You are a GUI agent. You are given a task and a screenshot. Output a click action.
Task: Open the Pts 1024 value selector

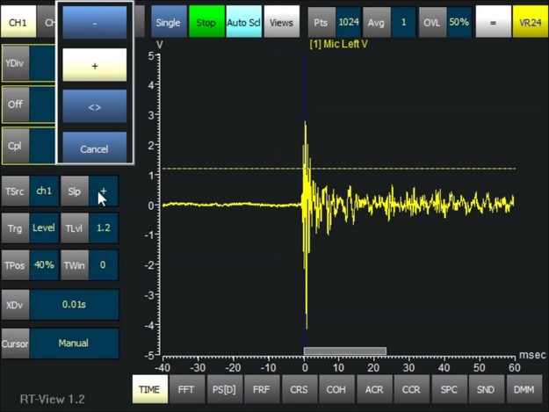click(x=350, y=22)
